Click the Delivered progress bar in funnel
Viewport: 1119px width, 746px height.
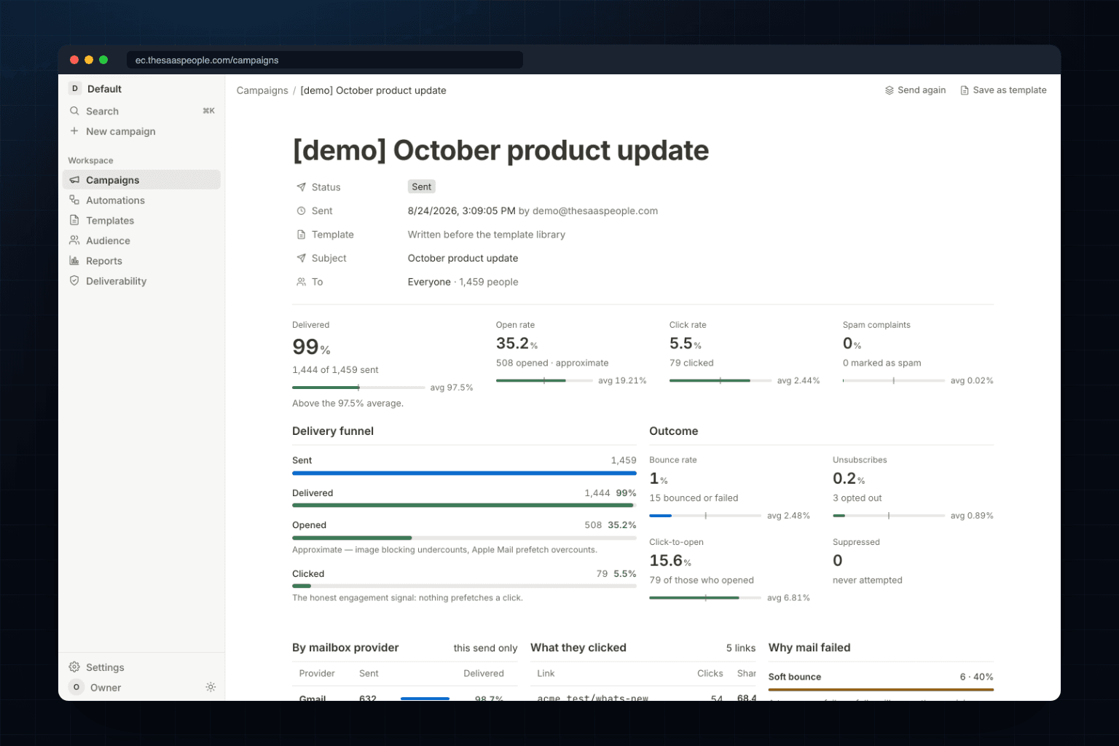point(464,505)
